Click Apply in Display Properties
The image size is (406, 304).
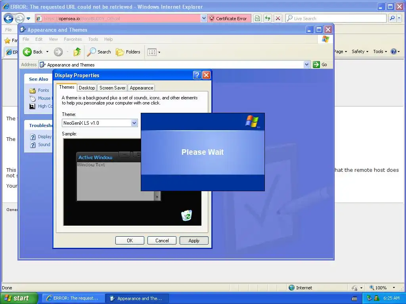[x=194, y=240]
